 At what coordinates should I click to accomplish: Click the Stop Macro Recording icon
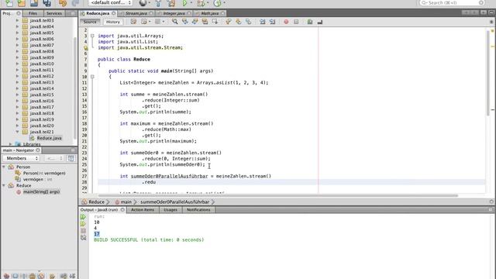pyautogui.click(x=296, y=22)
